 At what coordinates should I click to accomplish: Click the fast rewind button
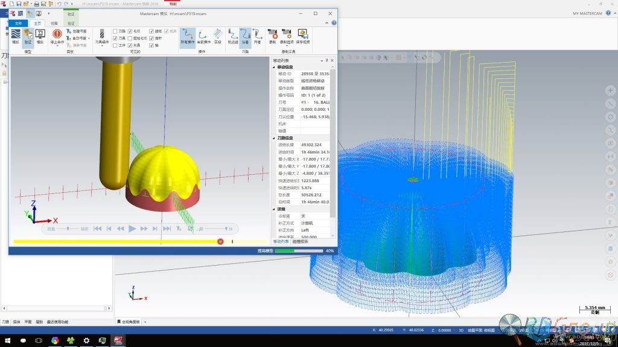coord(121,228)
